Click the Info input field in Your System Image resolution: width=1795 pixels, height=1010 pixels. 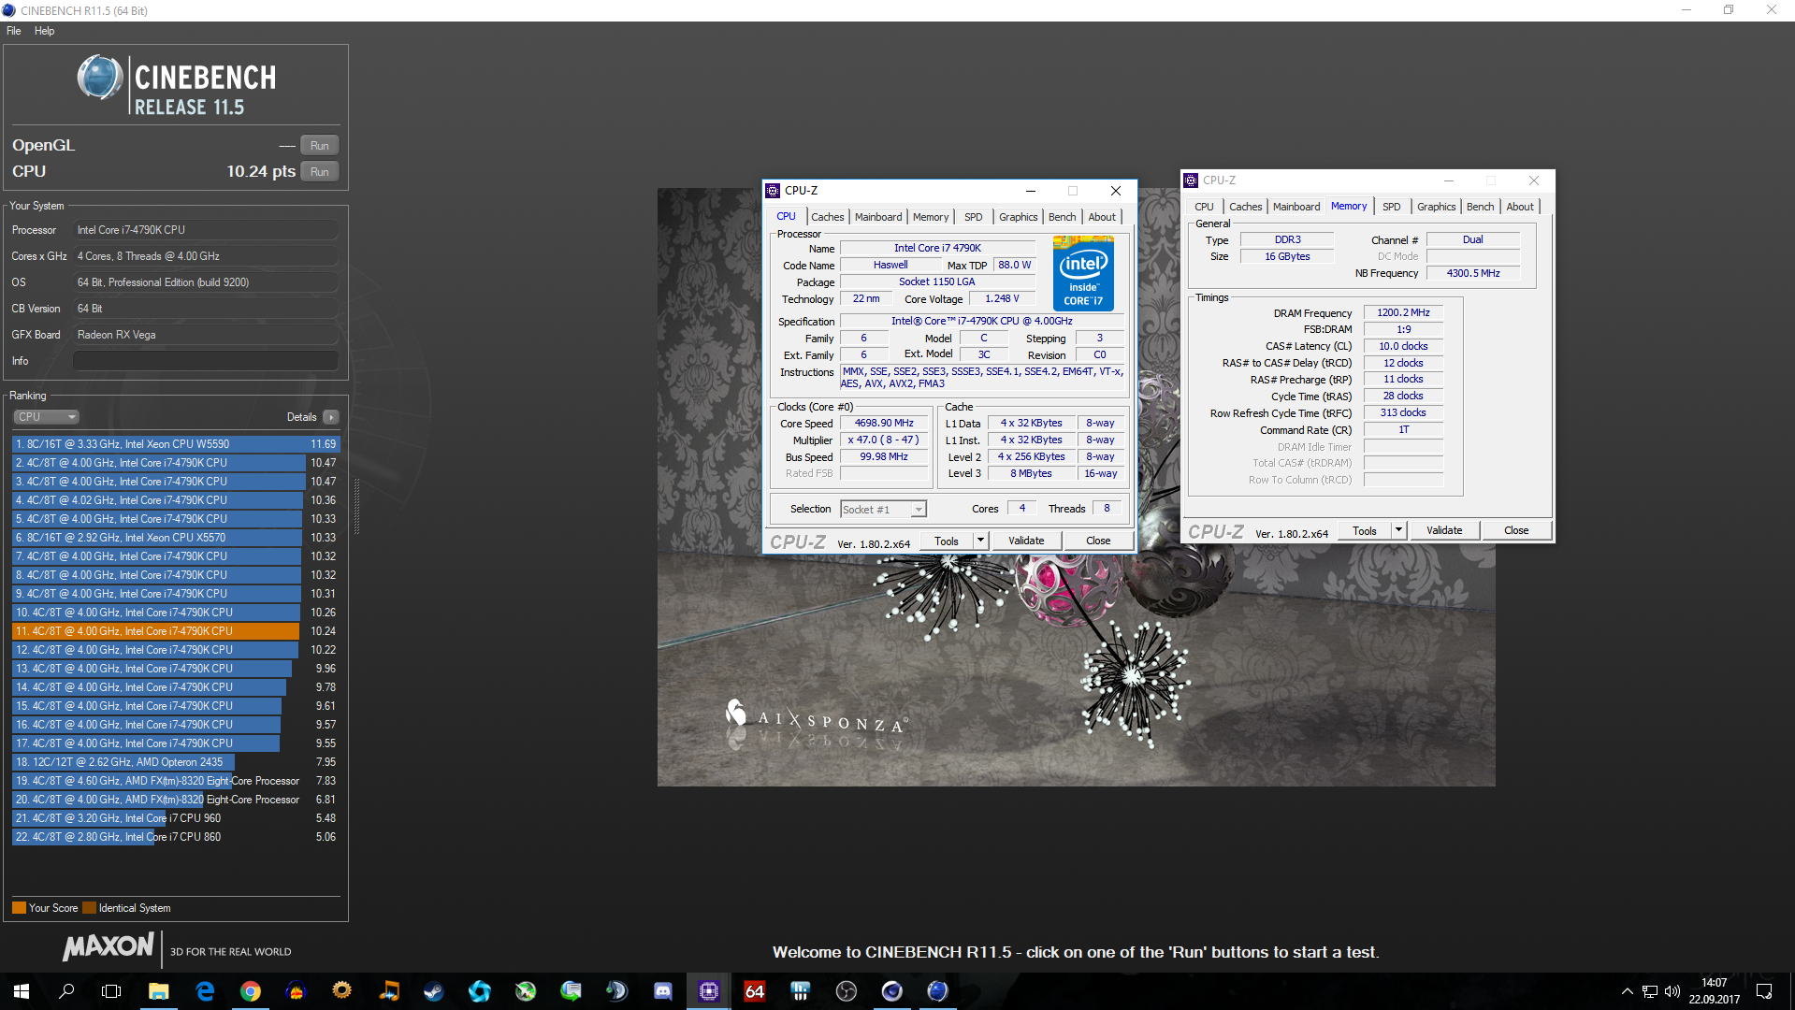tap(206, 361)
